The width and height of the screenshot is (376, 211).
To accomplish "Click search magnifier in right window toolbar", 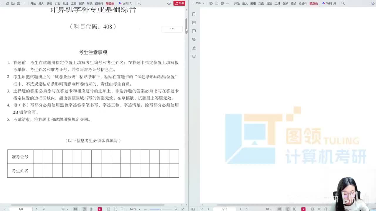I will tap(343, 3).
